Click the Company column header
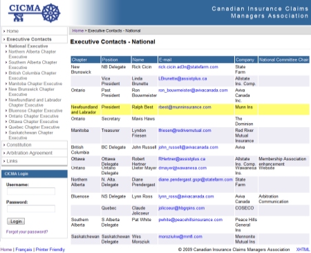This screenshot has width=311, height=253. coord(246,59)
